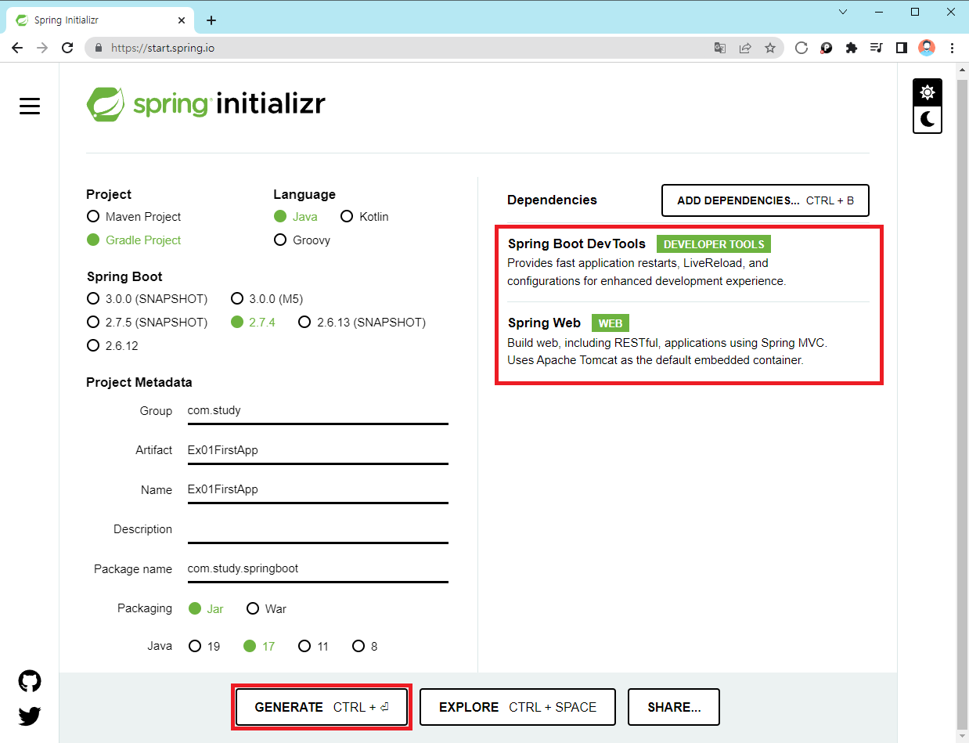This screenshot has height=743, width=969.
Task: Click the Group input field
Action: pos(318,411)
